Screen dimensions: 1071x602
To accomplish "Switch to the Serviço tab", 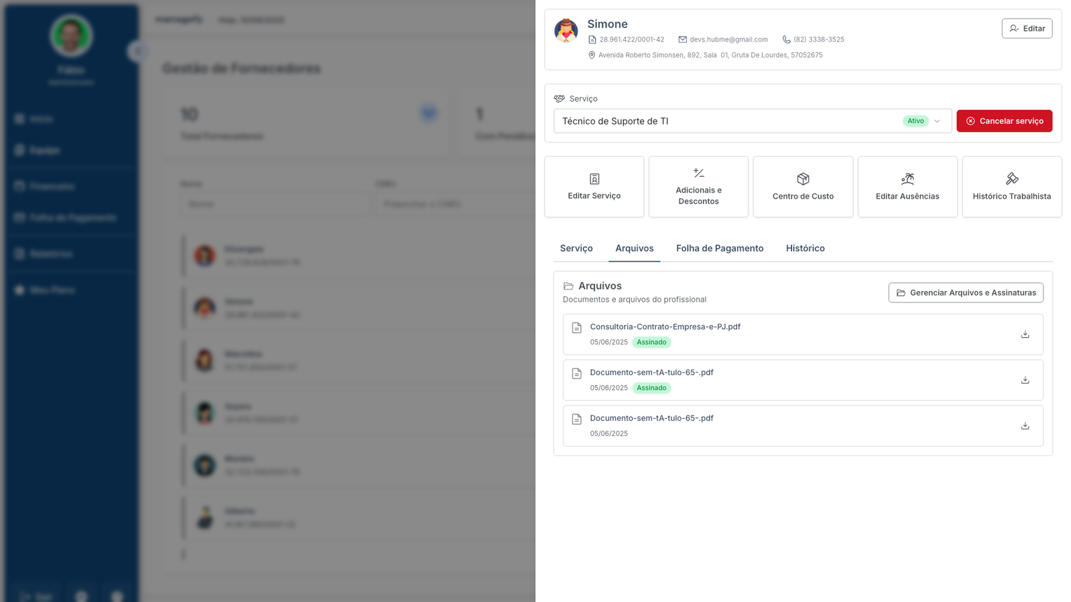I will click(576, 248).
